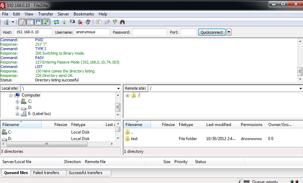Open the Help menu
The image size is (303, 183).
click(x=103, y=14)
